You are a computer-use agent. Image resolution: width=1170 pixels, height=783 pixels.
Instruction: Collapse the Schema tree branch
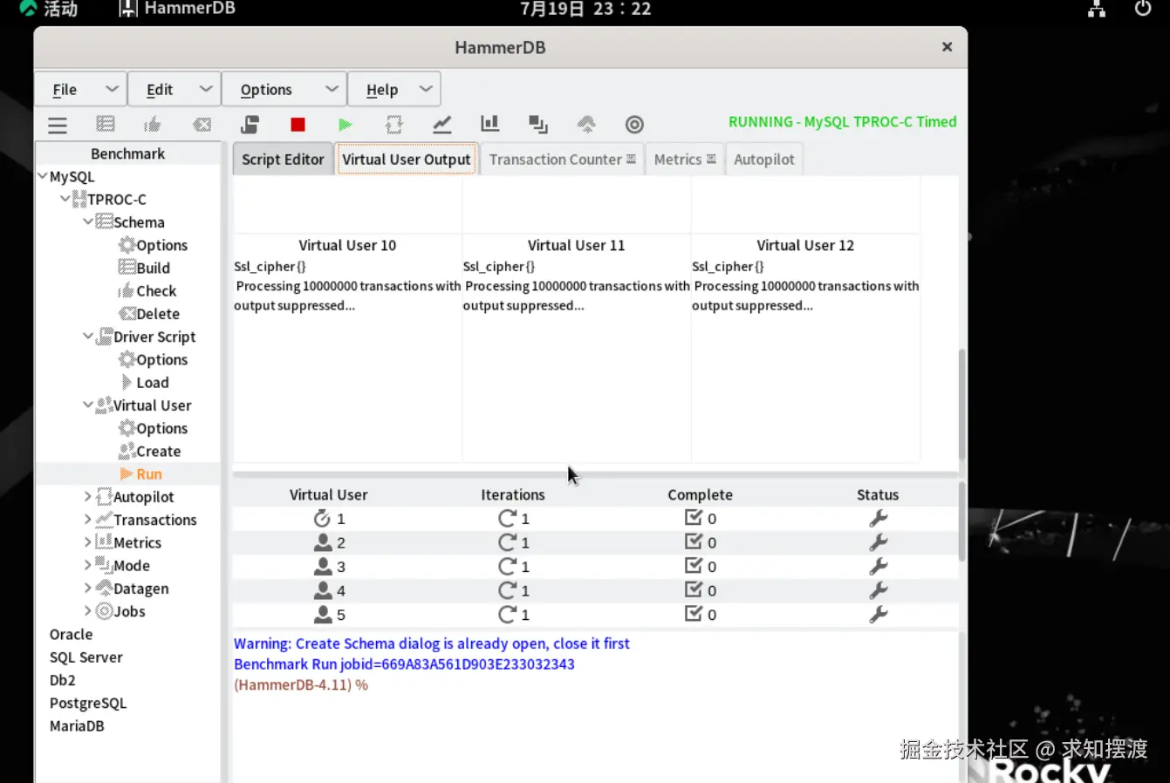88,221
